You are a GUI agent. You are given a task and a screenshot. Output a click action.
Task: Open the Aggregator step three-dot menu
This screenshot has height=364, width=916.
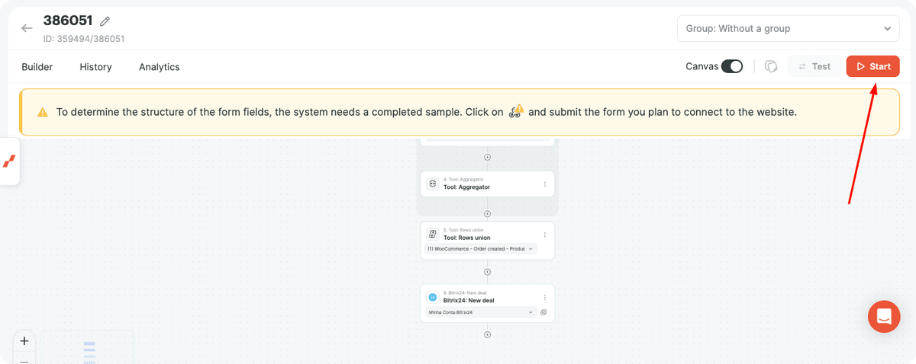click(x=544, y=184)
